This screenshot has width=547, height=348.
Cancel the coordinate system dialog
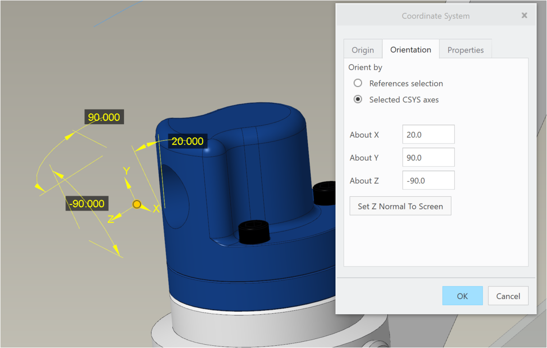508,296
